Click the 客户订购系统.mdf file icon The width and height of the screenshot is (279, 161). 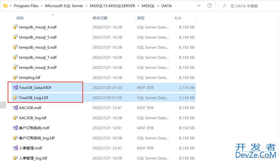point(15,128)
